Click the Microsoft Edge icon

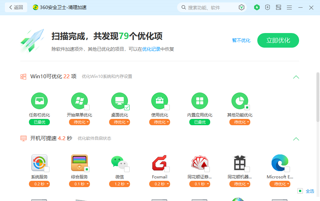point(280,163)
